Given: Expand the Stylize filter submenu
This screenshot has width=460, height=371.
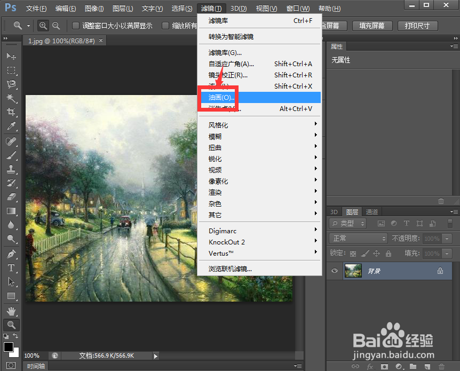Looking at the screenshot, I should [260, 125].
